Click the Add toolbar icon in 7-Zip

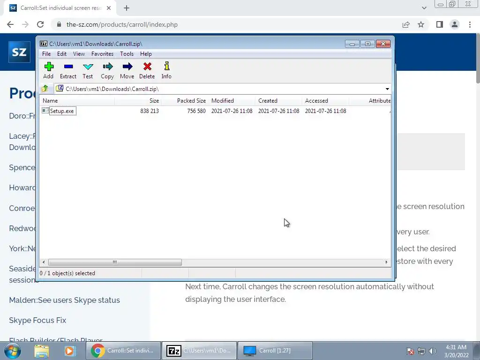(x=48, y=71)
